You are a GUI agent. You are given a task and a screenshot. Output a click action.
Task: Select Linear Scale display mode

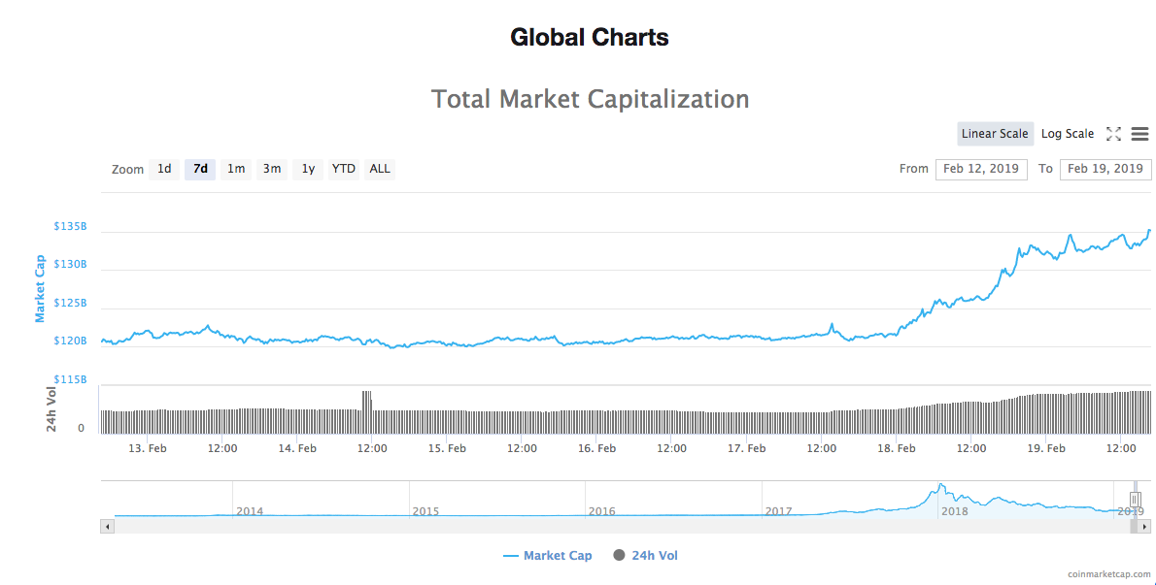(995, 133)
